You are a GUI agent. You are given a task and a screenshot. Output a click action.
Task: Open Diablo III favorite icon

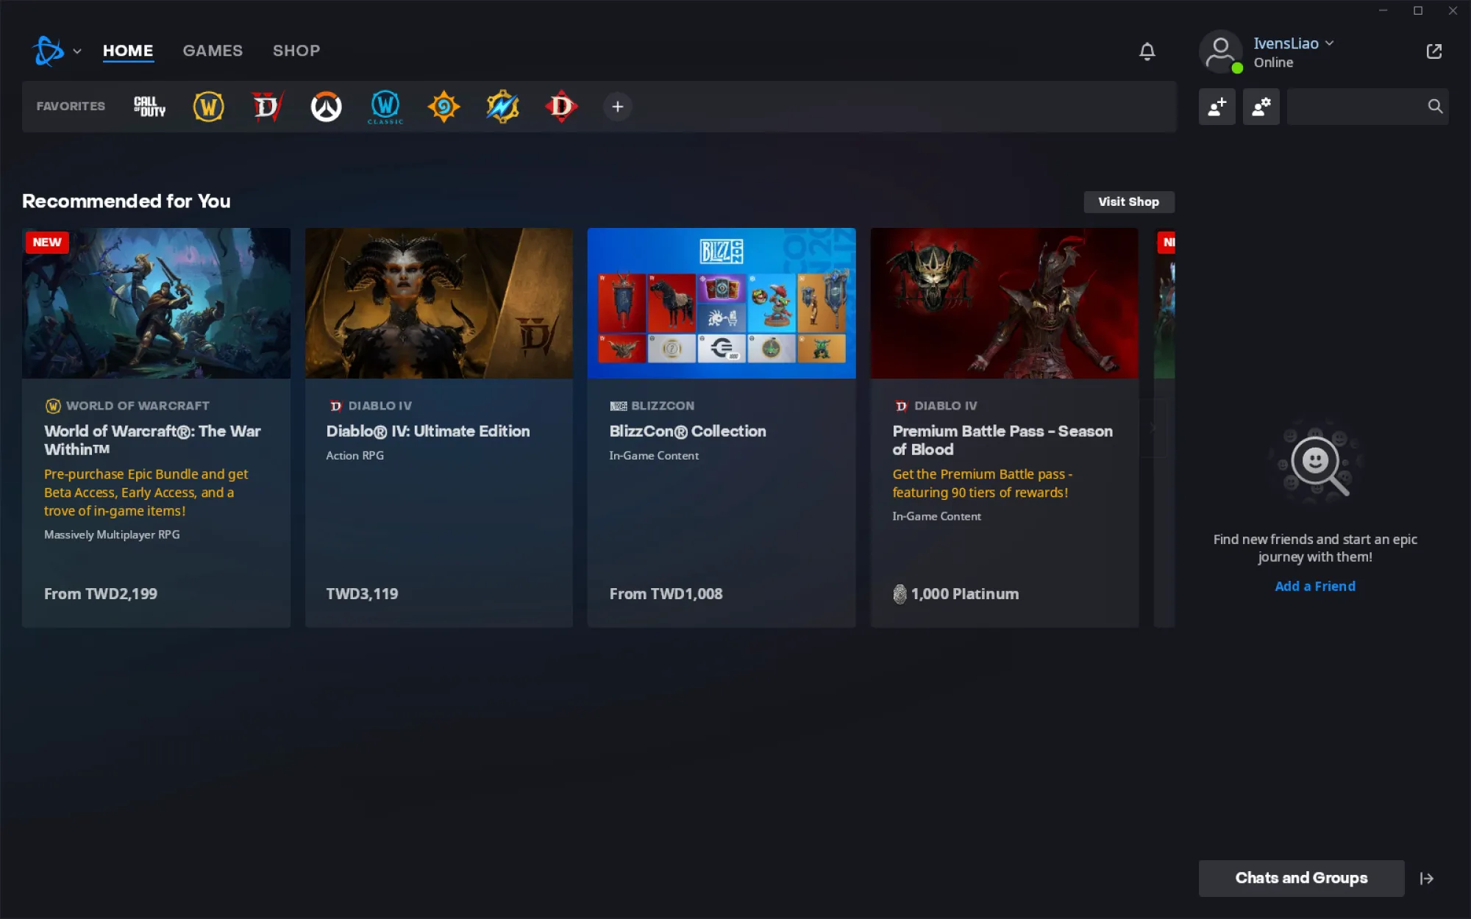tap(561, 107)
